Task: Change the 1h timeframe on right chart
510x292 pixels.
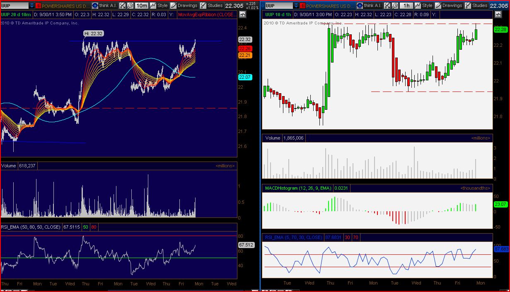Action: click(x=406, y=5)
